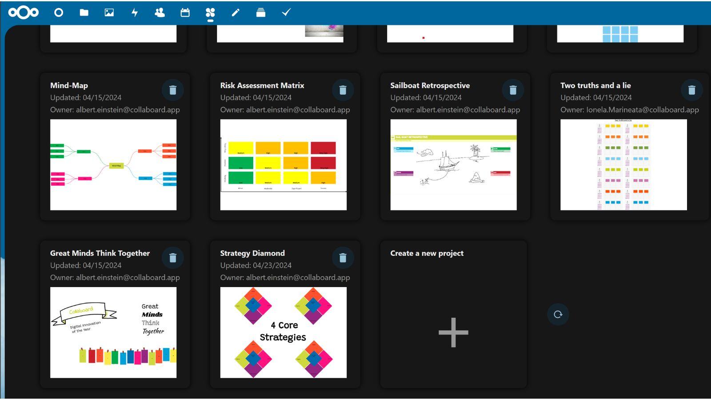Screen dimensions: 711x400
Task: Open the Activity feed
Action: click(x=133, y=13)
